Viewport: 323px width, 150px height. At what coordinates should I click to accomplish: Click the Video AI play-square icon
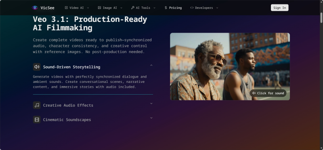coord(66,8)
